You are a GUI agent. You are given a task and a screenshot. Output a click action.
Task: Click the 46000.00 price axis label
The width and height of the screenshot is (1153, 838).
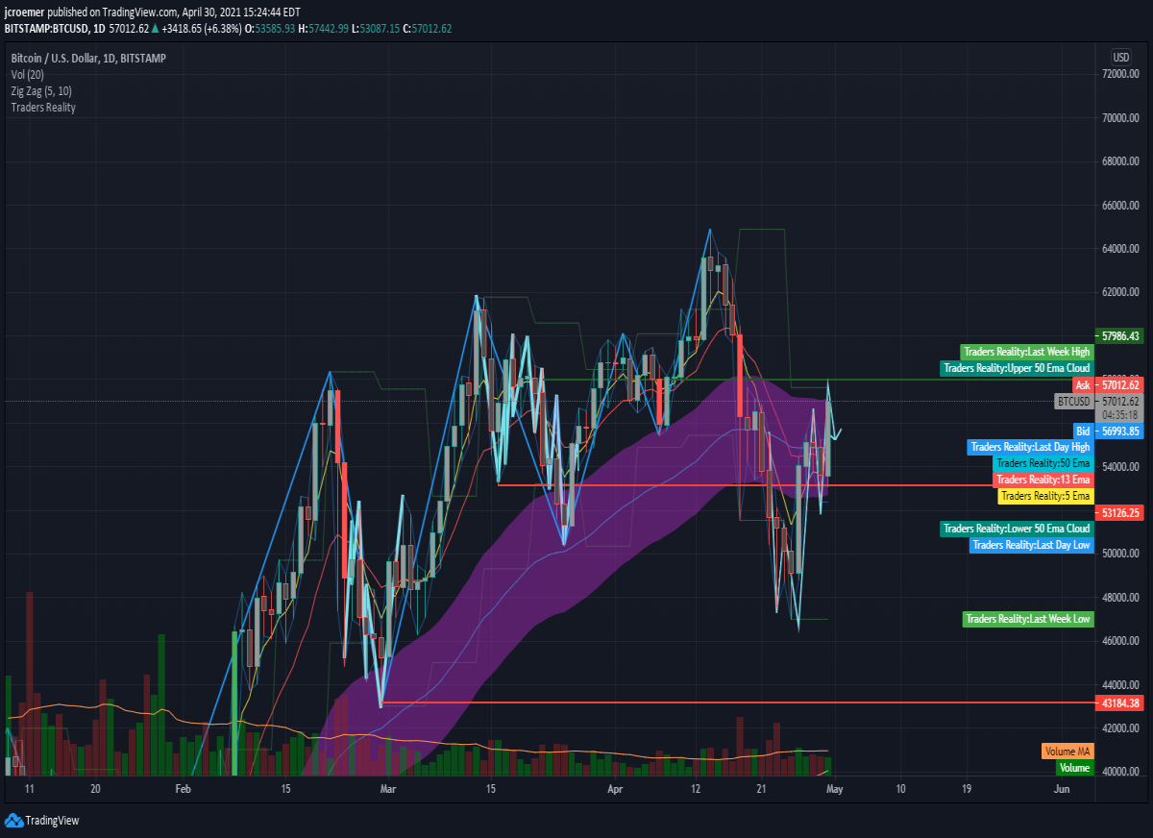(x=1121, y=641)
